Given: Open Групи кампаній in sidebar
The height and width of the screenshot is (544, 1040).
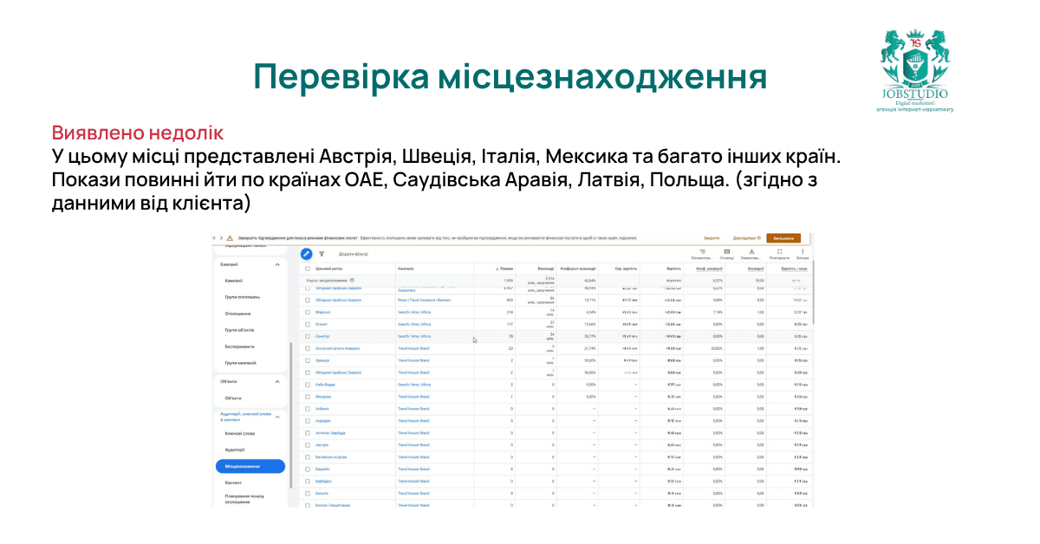Looking at the screenshot, I should 240,363.
